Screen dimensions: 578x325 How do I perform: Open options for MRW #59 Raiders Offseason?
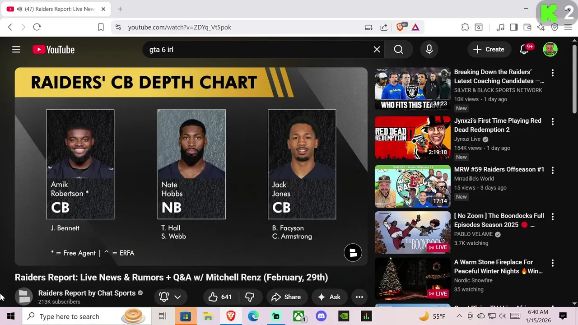tap(552, 170)
